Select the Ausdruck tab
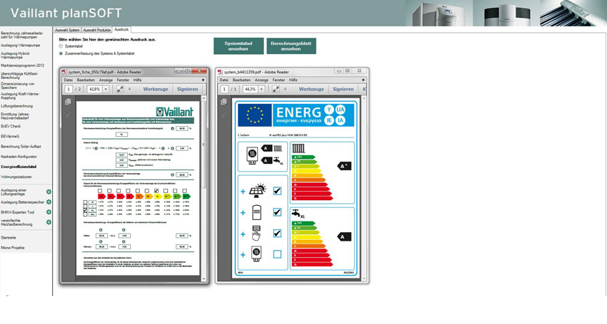The image size is (607, 324). [121, 29]
